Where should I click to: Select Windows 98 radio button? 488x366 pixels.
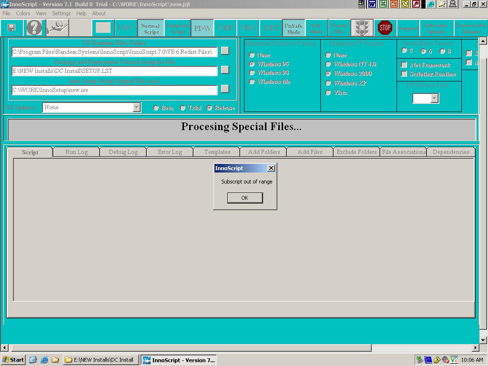coord(252,72)
